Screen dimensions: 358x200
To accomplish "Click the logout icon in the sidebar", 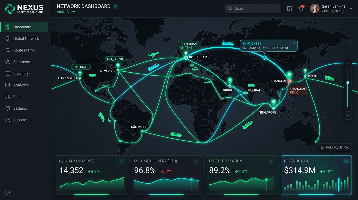I will 8,192.
